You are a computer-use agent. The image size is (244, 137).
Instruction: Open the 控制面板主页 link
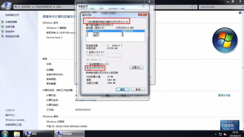click(12, 15)
